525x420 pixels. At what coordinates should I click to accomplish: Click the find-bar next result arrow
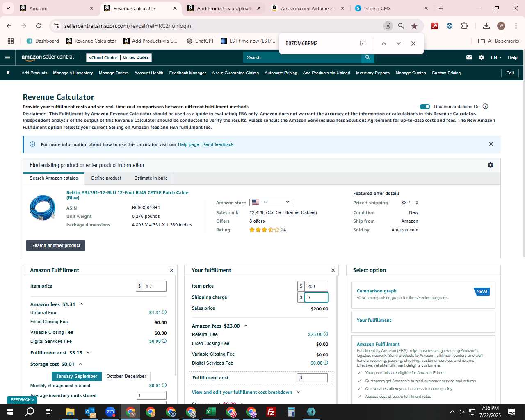coord(398,43)
